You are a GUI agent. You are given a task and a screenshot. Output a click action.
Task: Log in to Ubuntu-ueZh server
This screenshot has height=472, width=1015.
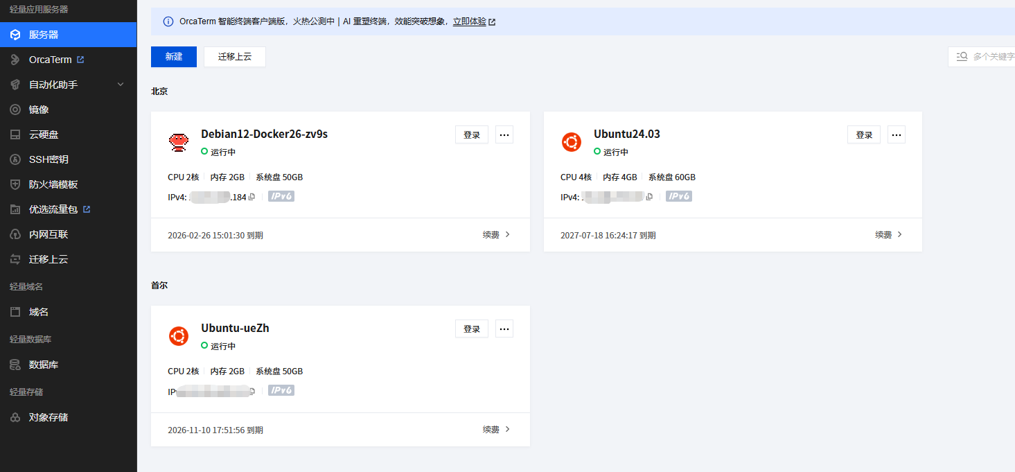click(472, 329)
